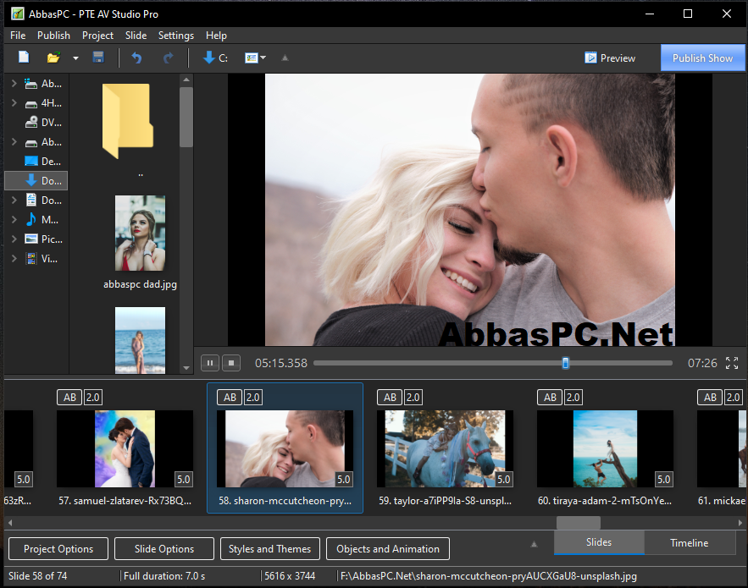The width and height of the screenshot is (748, 588).
Task: Click the slide list scroll left arrow
Action: point(10,523)
